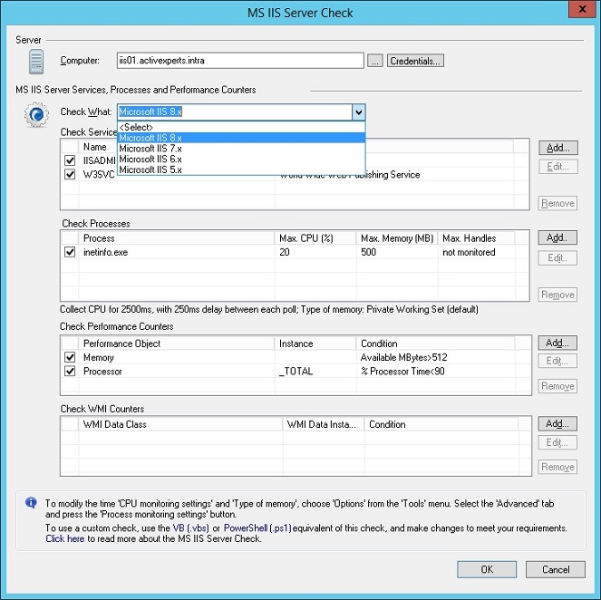This screenshot has height=600, width=601.
Task: Click the '% Processor Time<90' condition cell
Action: 402,371
